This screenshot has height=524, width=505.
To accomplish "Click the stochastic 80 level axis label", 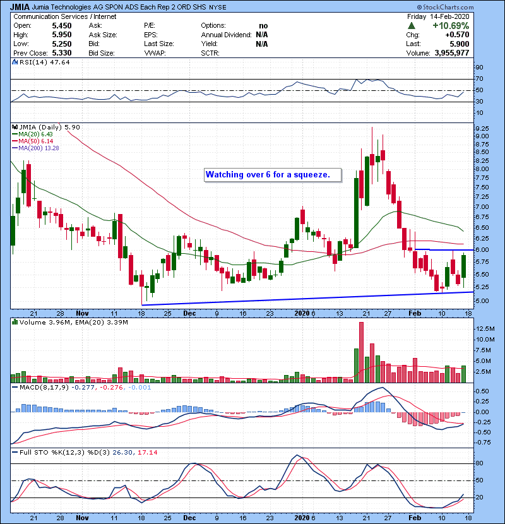I will click(x=479, y=463).
